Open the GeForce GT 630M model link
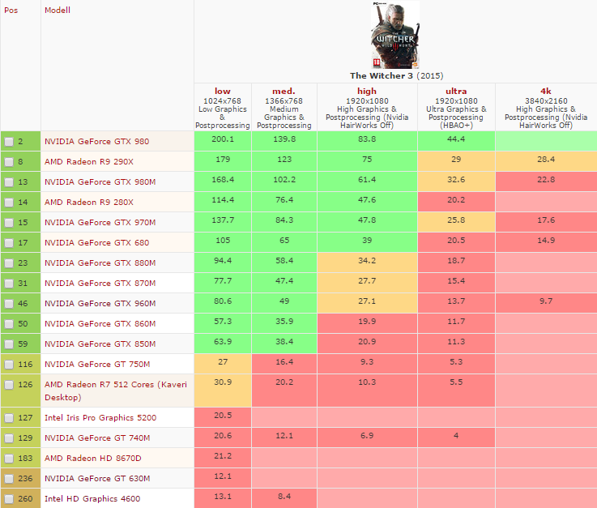The height and width of the screenshot is (508, 597). click(97, 478)
